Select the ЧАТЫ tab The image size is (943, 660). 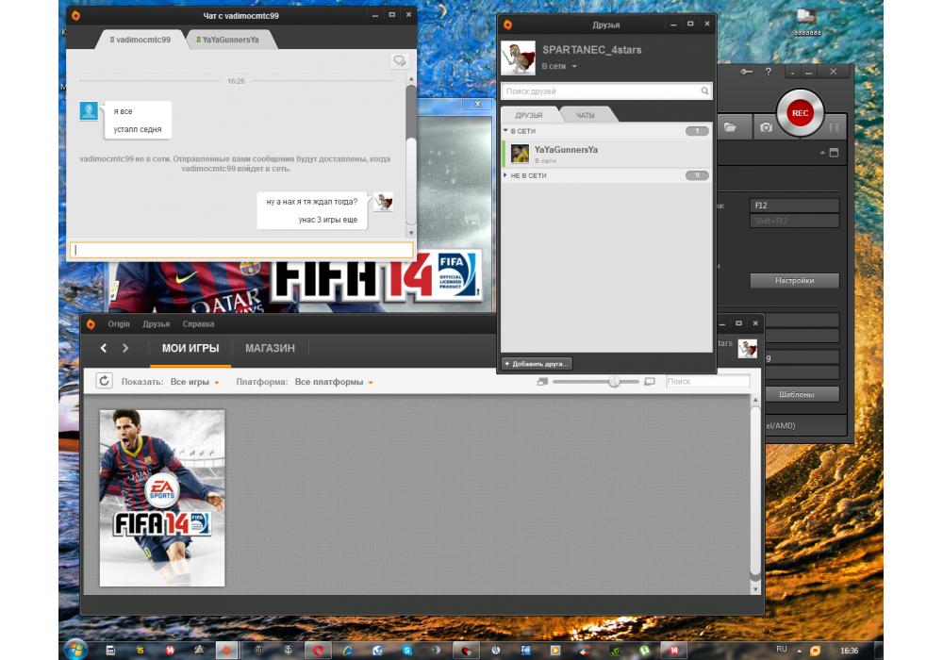586,115
